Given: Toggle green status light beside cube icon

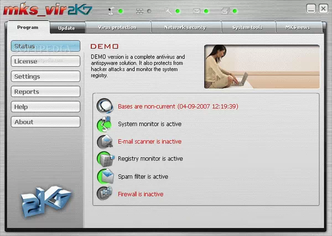Looking at the screenshot, I should point(235,11).
